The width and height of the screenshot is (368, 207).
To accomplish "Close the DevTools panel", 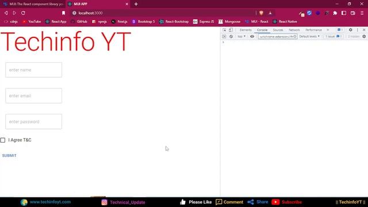I will [x=364, y=30].
